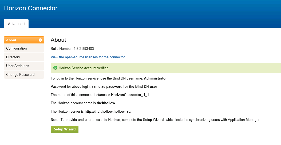Click the bold Administrator username text
281x145 pixels.
click(x=155, y=78)
